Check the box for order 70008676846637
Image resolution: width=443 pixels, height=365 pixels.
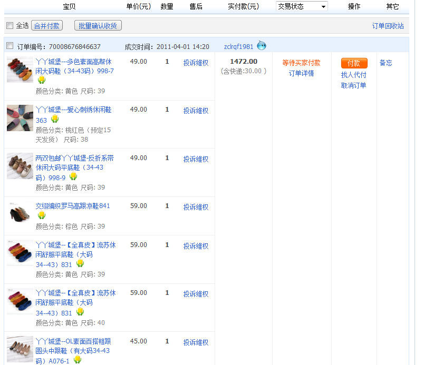click(x=9, y=46)
